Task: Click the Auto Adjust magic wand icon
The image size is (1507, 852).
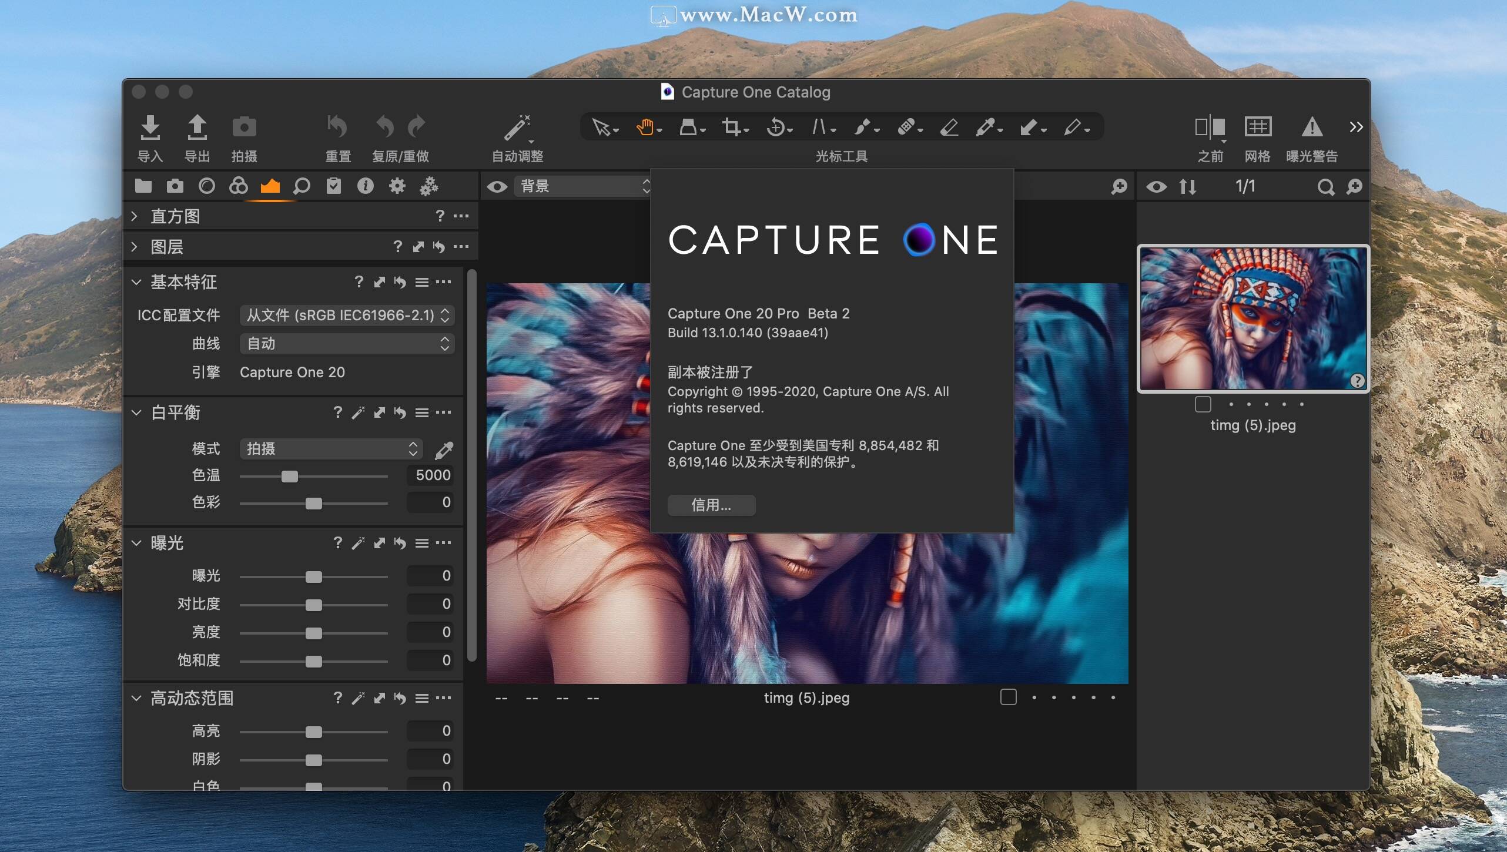Action: tap(517, 128)
